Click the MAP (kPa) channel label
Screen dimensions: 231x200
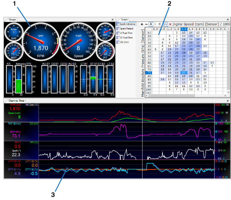(15, 132)
